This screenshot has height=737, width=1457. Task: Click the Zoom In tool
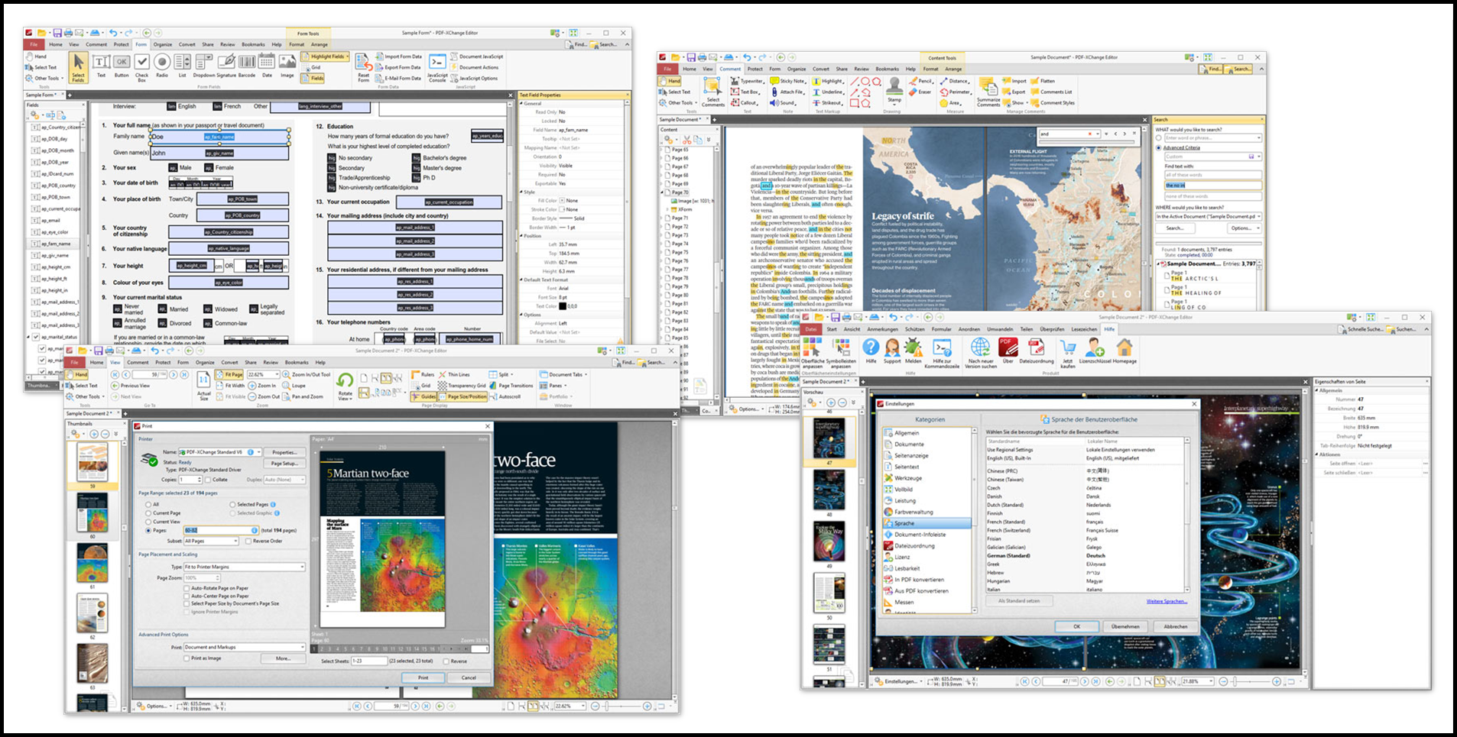pos(262,386)
